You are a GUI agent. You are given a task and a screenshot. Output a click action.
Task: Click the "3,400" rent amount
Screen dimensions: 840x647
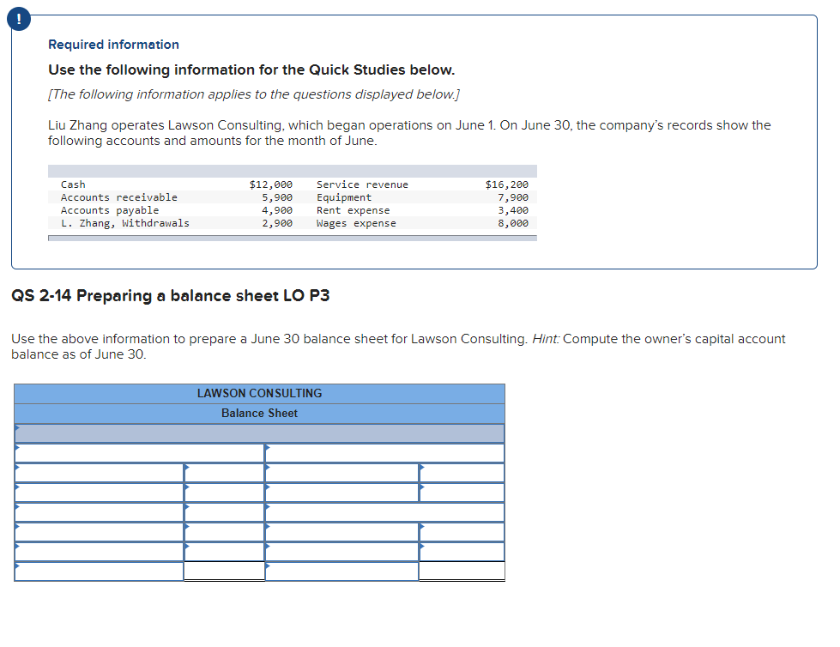point(513,210)
